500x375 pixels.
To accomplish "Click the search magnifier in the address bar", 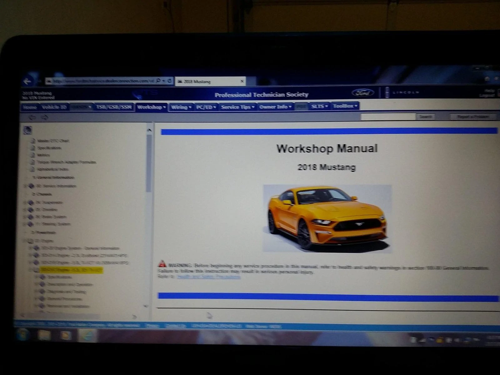I will point(158,81).
